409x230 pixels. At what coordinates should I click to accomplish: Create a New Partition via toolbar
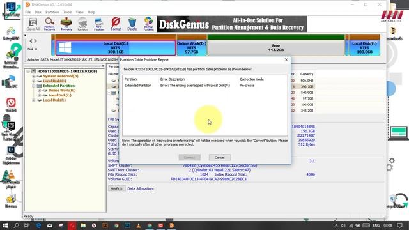click(99, 24)
